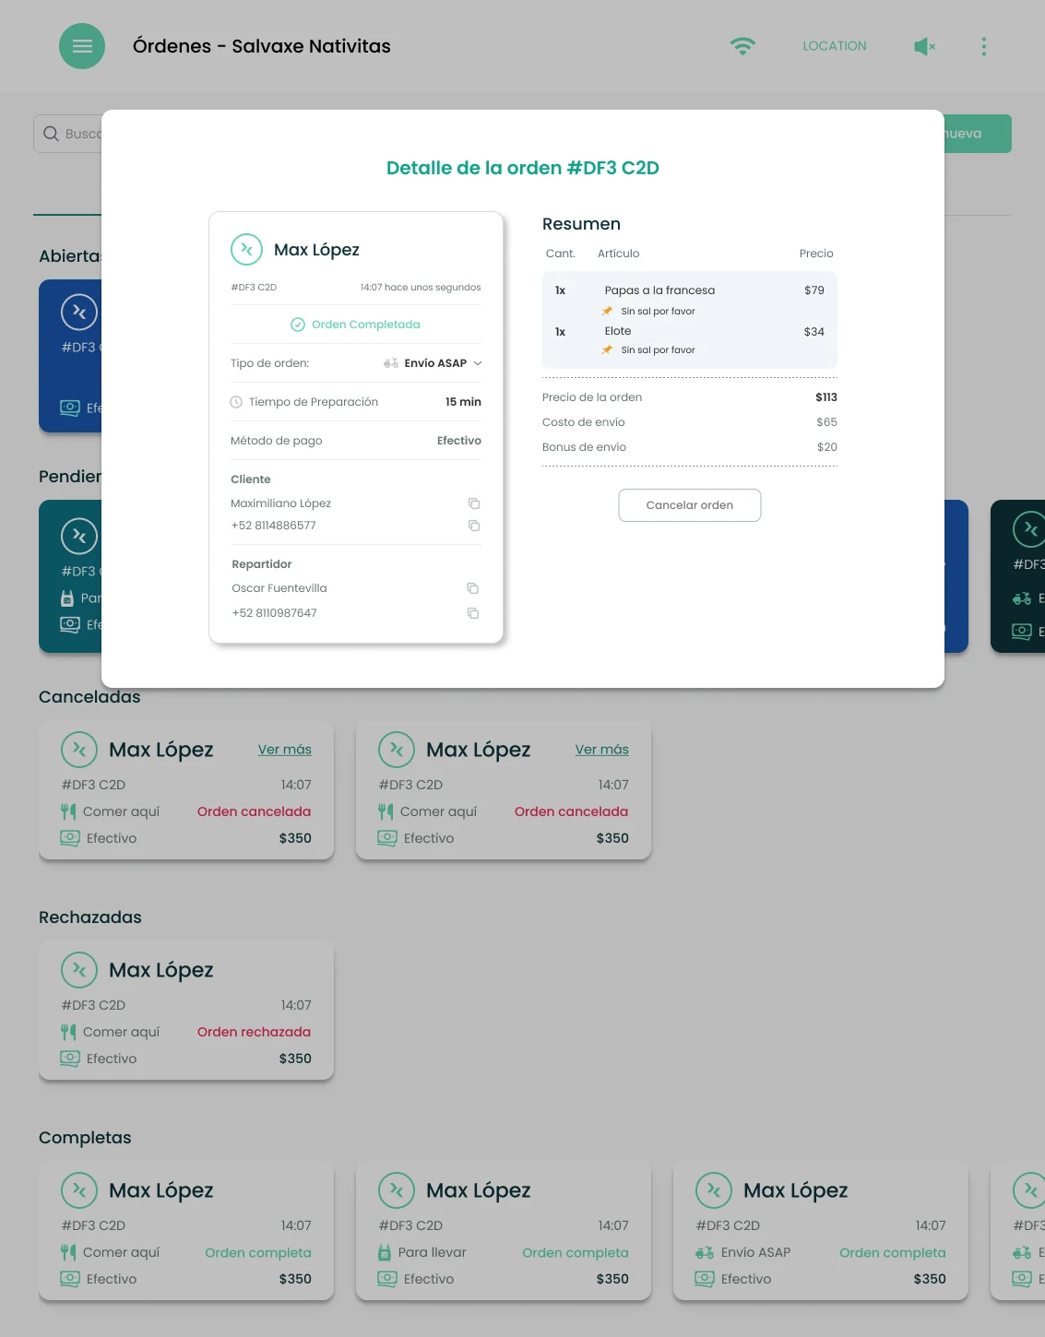Click the Elote item row
Viewport: 1045px width, 1337px height.
(690, 332)
